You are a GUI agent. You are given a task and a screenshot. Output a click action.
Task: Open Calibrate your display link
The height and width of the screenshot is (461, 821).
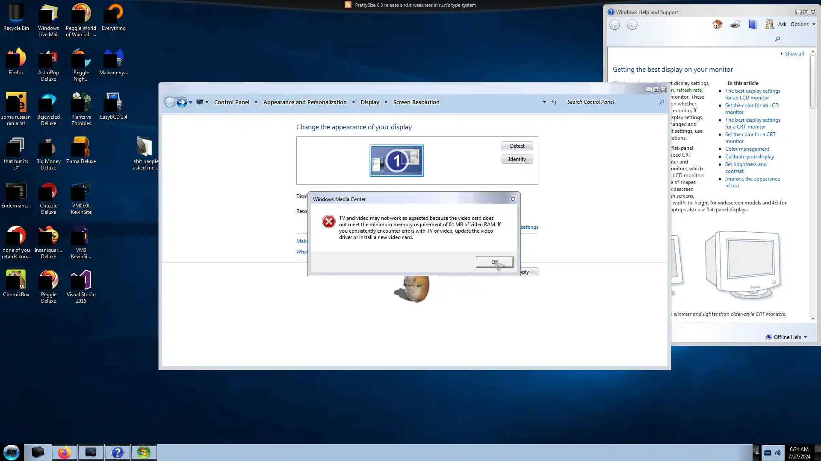pos(749,157)
